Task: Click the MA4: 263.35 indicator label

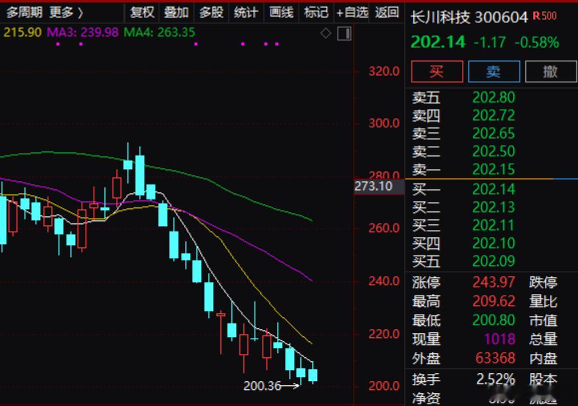Action: [x=159, y=33]
